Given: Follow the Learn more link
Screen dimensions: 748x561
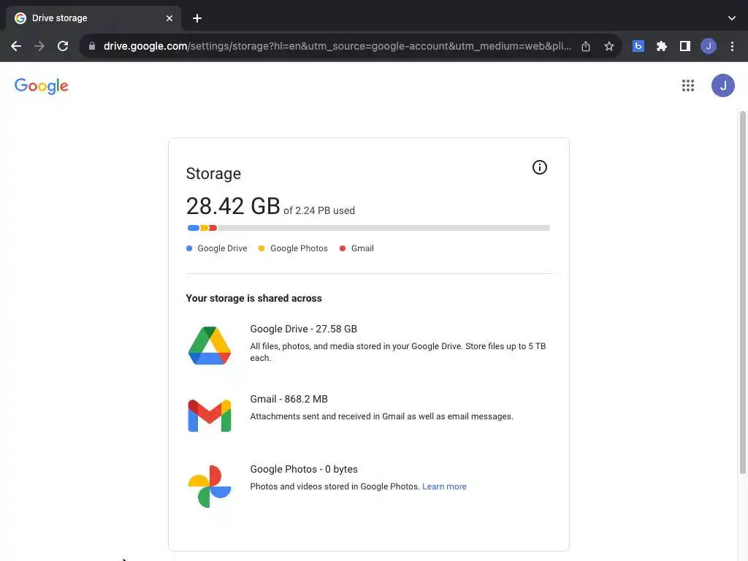Looking at the screenshot, I should point(444,486).
